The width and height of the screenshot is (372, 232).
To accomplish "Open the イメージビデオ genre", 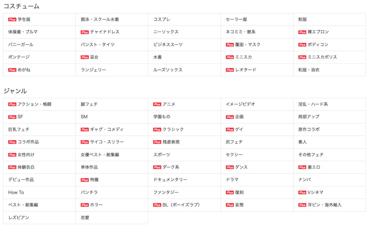I will tap(240, 104).
